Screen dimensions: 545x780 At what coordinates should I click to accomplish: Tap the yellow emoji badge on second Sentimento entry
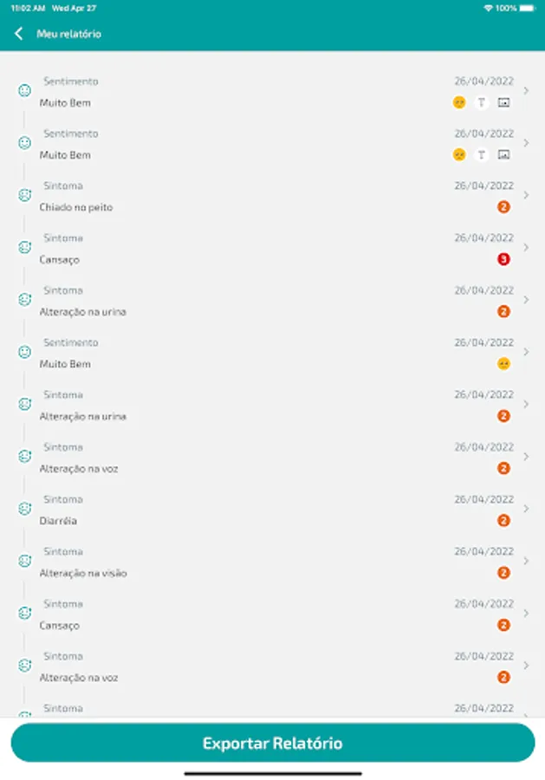click(457, 153)
